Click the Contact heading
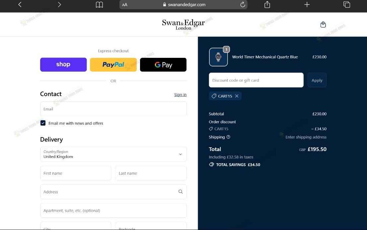 pos(51,94)
